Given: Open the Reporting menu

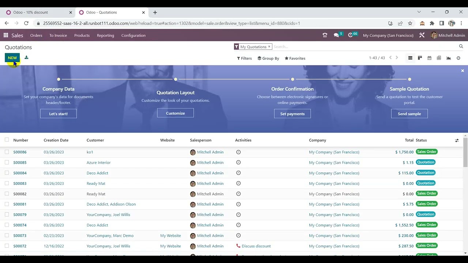Looking at the screenshot, I should 105,35.
